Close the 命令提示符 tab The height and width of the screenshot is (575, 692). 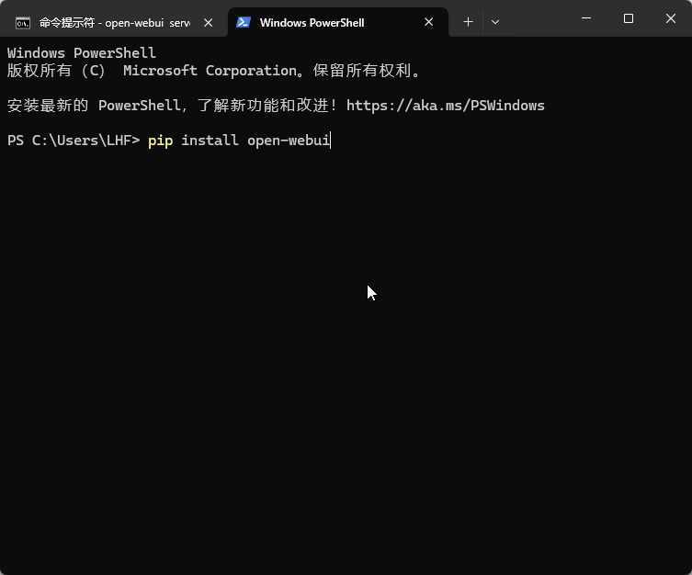point(209,22)
